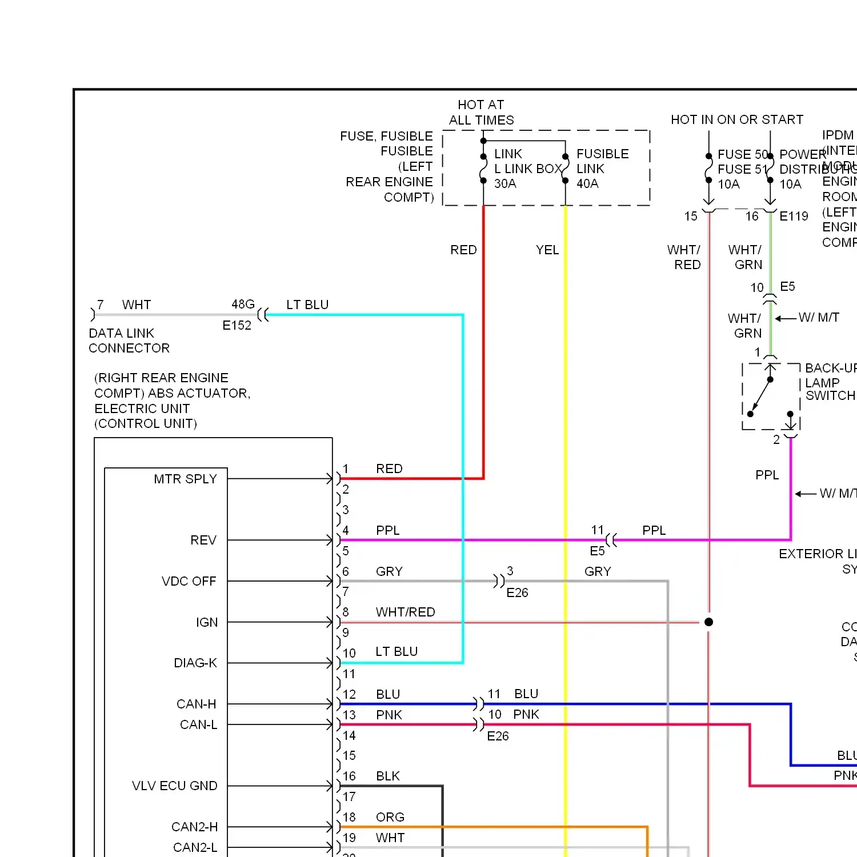The width and height of the screenshot is (857, 857).
Task: Click the ORG wire label at pin 18
Action: pyautogui.click(x=390, y=817)
